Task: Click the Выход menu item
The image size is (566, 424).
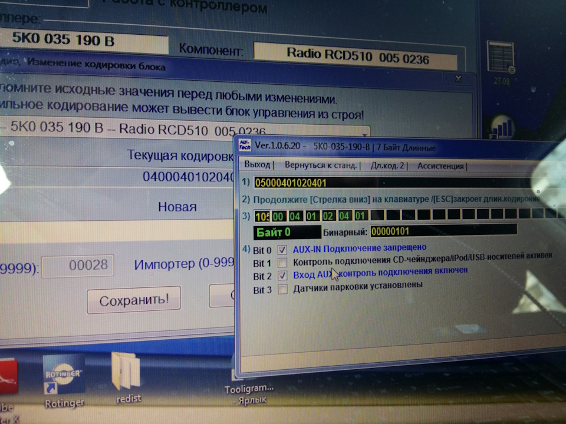Action: tap(257, 165)
